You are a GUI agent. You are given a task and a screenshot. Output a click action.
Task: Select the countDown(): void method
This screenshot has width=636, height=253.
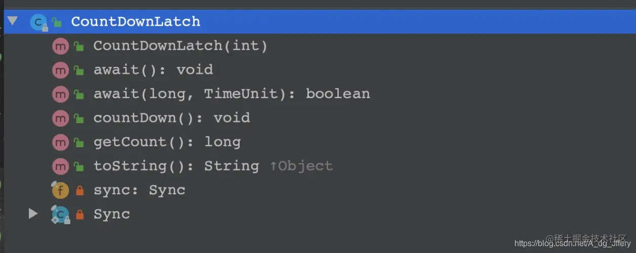172,118
